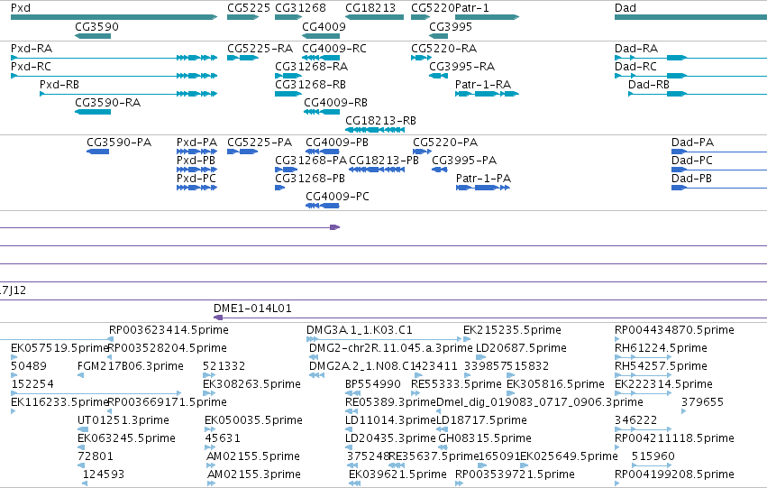Open EST EK057519.5prime

[59, 348]
